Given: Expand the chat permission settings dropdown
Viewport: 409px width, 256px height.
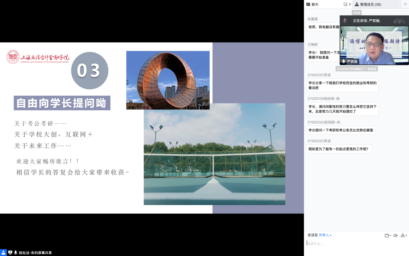Looking at the screenshot, I should [404, 235].
